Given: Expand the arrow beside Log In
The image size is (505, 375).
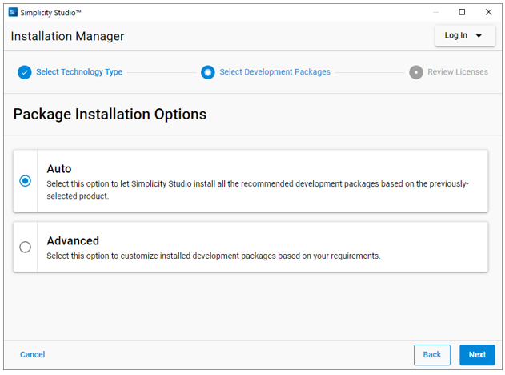Looking at the screenshot, I should tap(479, 36).
